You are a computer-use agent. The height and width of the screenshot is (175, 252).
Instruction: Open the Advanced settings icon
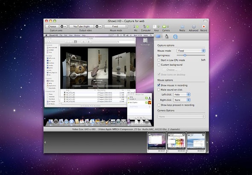tap(193, 26)
